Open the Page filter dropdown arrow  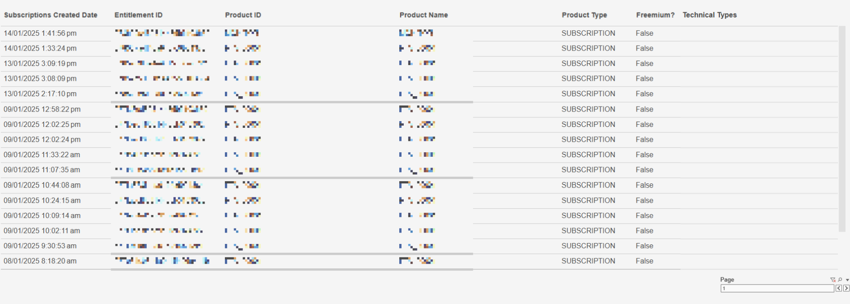(847, 280)
